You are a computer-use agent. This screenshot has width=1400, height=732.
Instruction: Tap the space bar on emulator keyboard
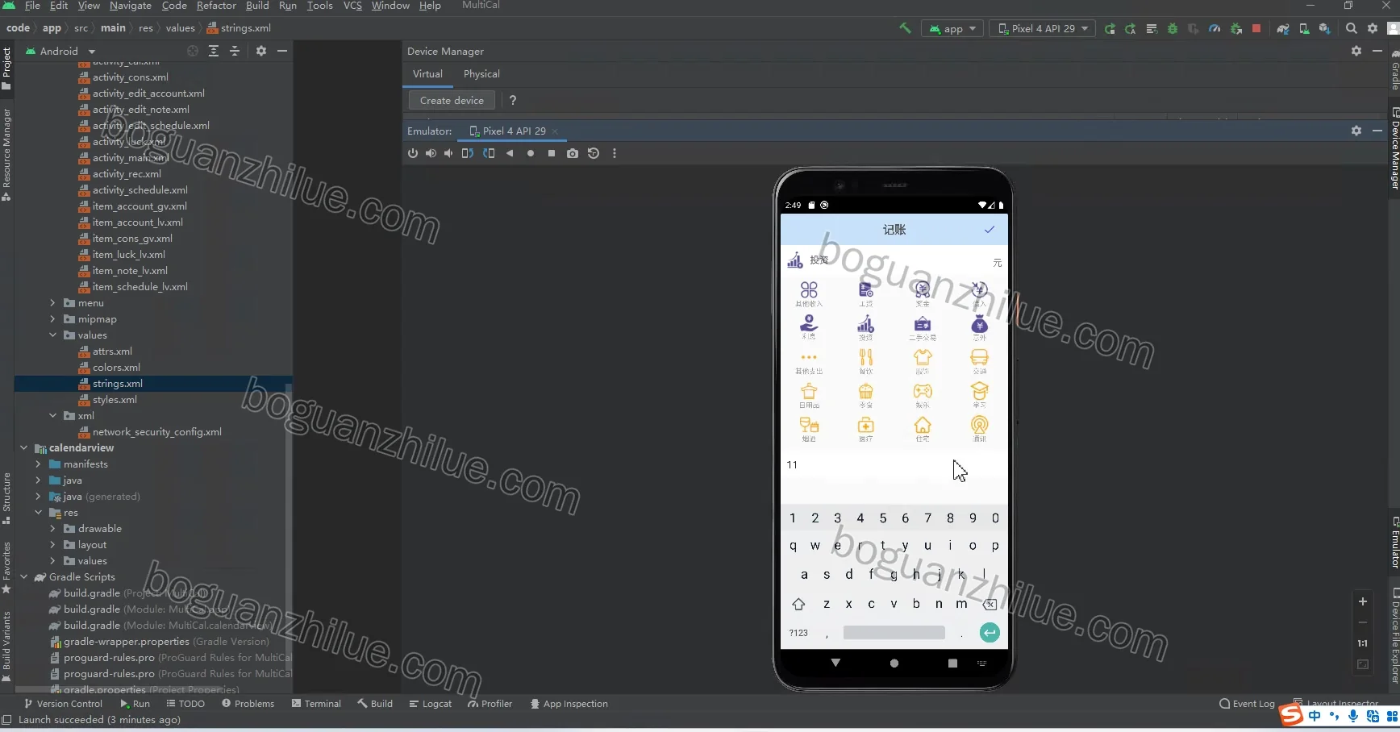coord(894,633)
